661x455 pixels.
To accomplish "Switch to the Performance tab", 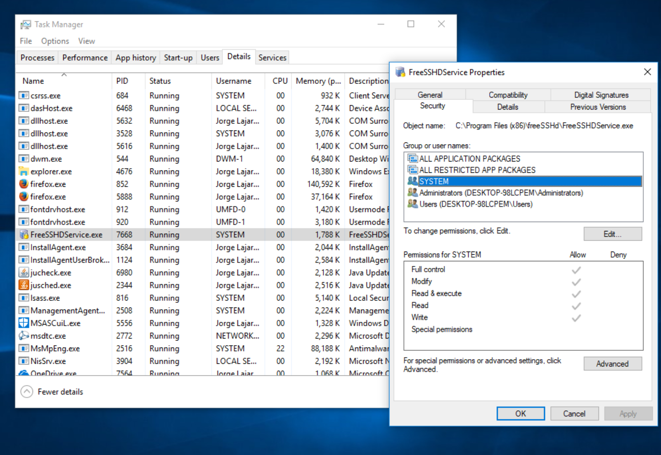I will click(85, 57).
